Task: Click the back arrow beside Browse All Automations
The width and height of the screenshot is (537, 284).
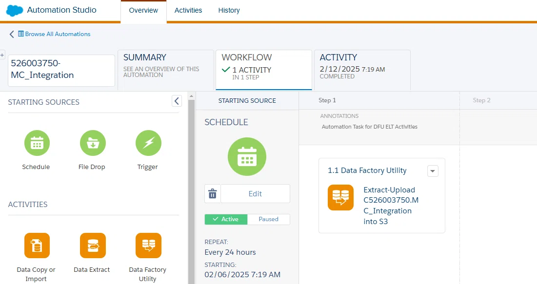Action: coord(12,34)
